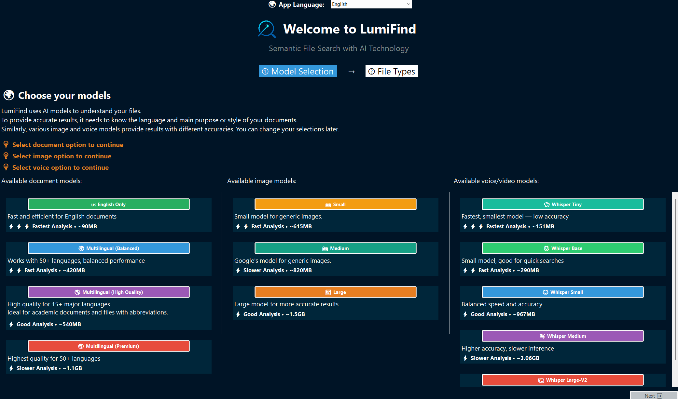Select the Whisper Tiny voice model
Screen dimensions: 678x399
point(563,204)
